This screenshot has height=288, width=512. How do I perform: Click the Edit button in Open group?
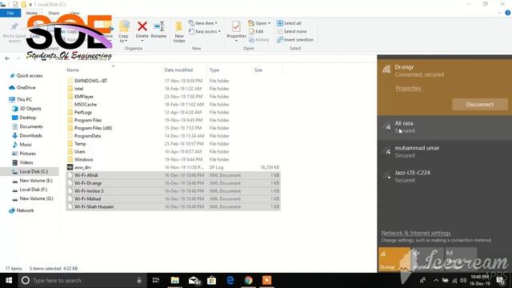pos(256,31)
